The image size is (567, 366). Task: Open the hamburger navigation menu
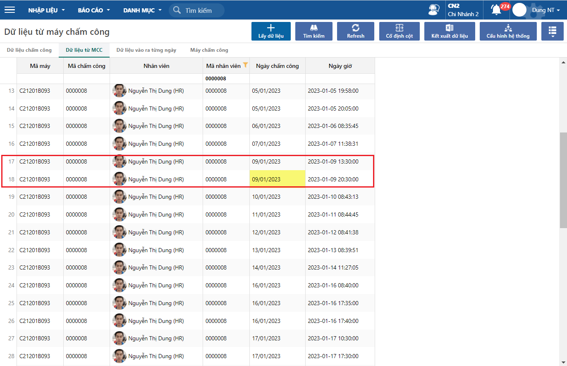click(10, 10)
